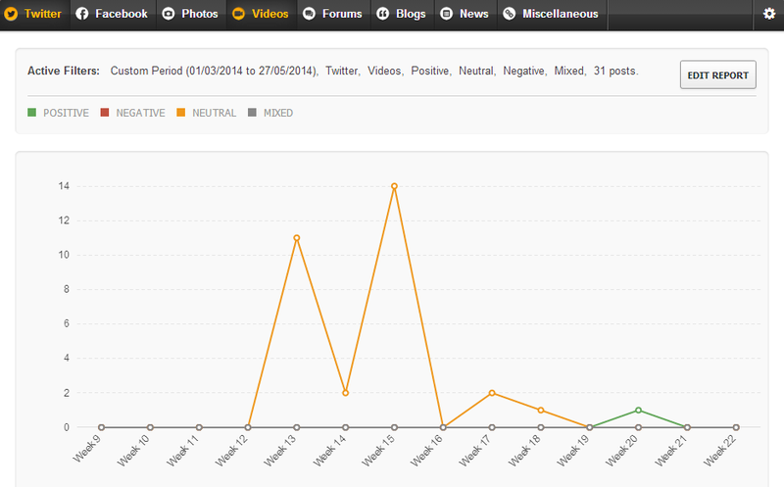Hide the NEUTRAL series via legend
Viewport: 784px width, 487px height.
214,113
